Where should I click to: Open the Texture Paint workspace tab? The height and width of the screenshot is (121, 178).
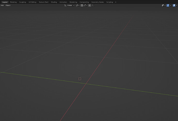[44, 2]
